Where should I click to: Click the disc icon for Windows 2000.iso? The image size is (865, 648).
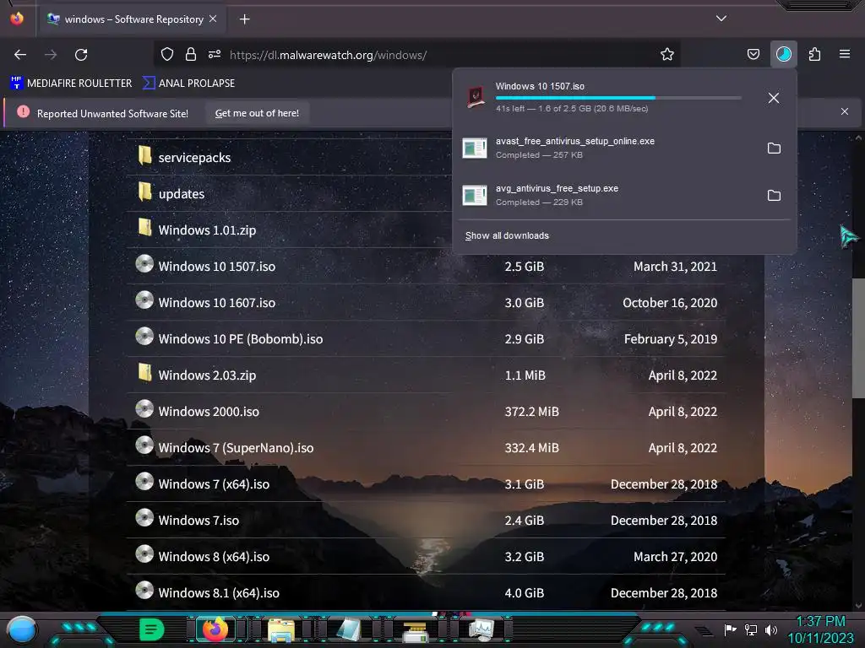(144, 409)
